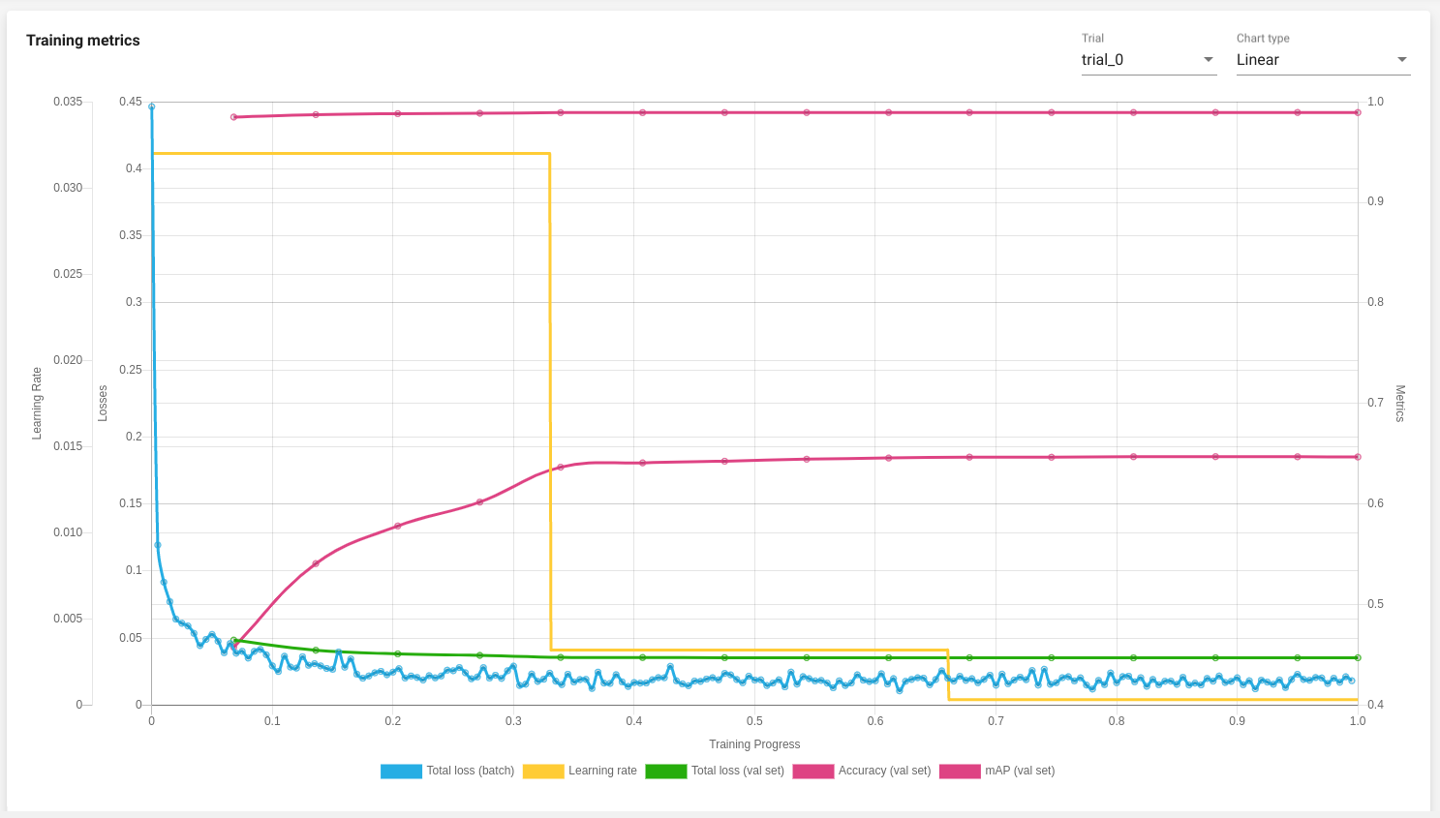Open the Chart type dropdown arrow
Viewport: 1440px width, 818px height.
[x=1402, y=60]
